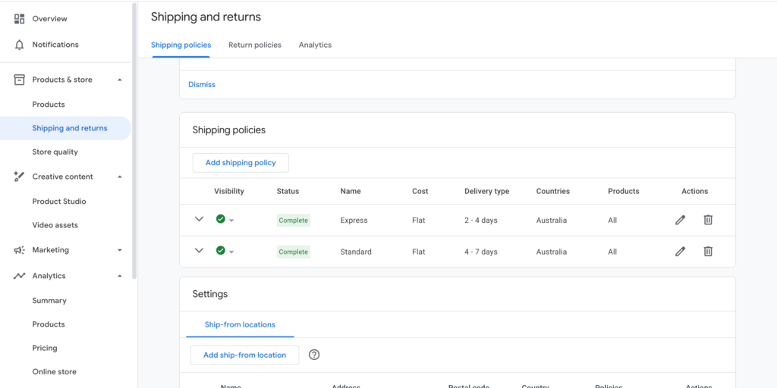Delete the Standard shipping policy
777x388 pixels.
(x=708, y=252)
